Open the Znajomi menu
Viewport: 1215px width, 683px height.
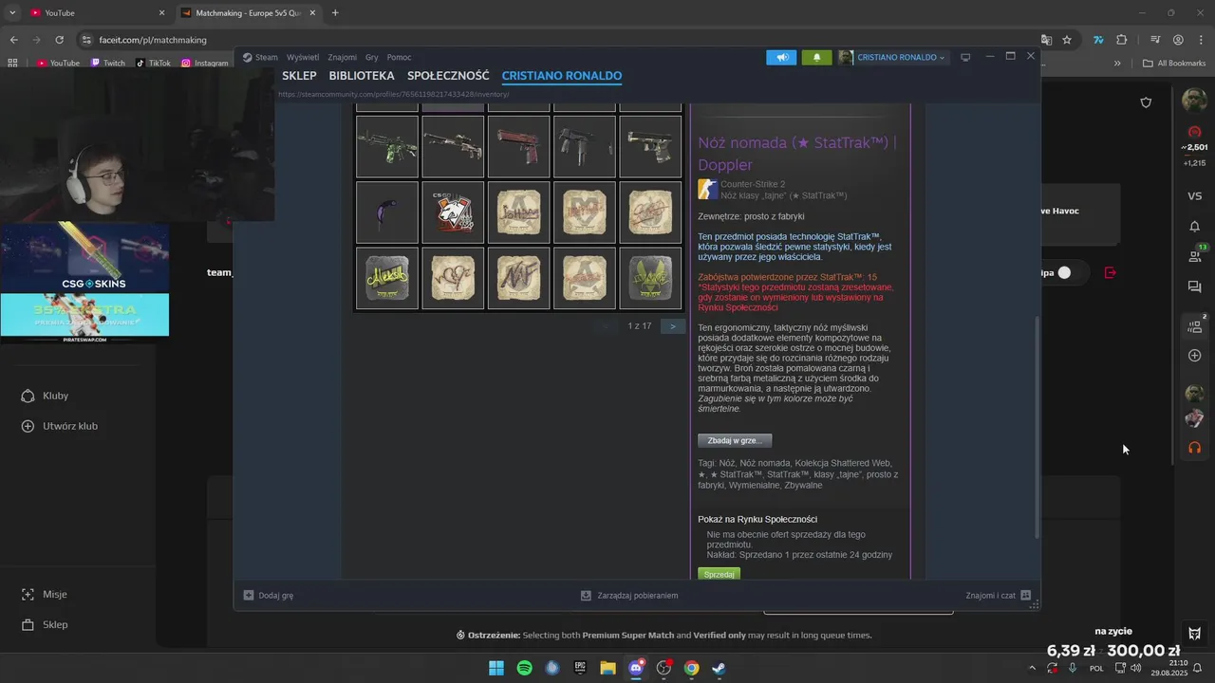coord(342,57)
